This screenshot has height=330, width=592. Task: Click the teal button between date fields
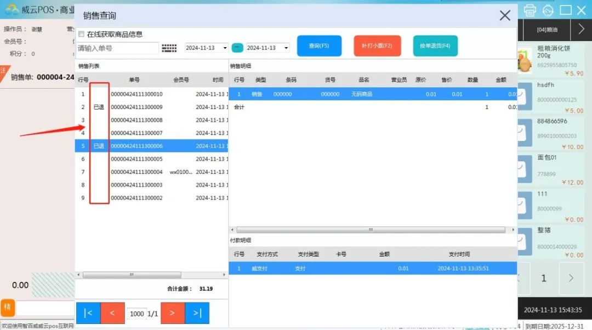click(x=237, y=48)
